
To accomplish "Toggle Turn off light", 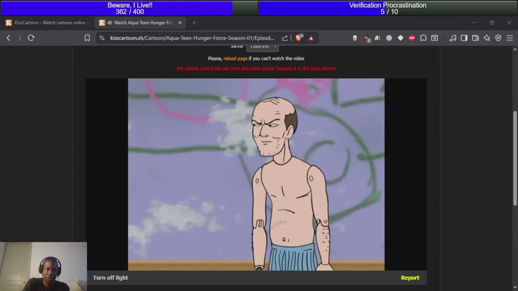I will pyautogui.click(x=110, y=278).
